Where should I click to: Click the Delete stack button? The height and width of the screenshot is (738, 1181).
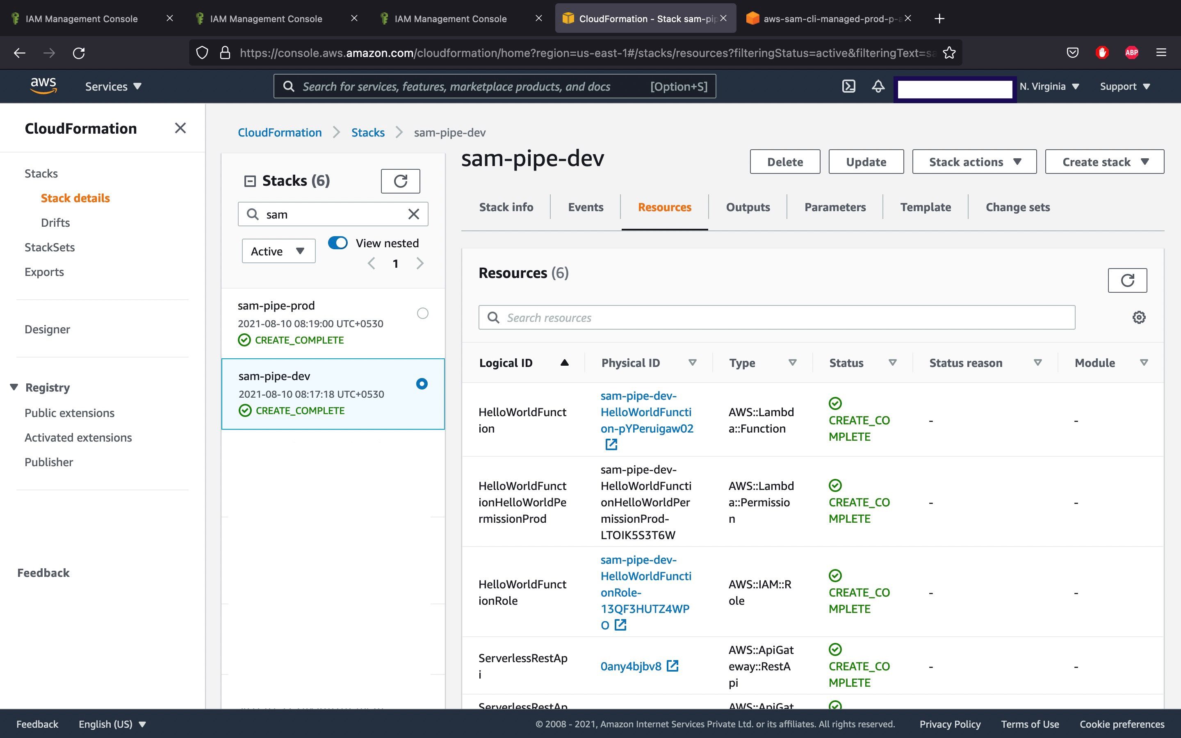click(x=785, y=162)
